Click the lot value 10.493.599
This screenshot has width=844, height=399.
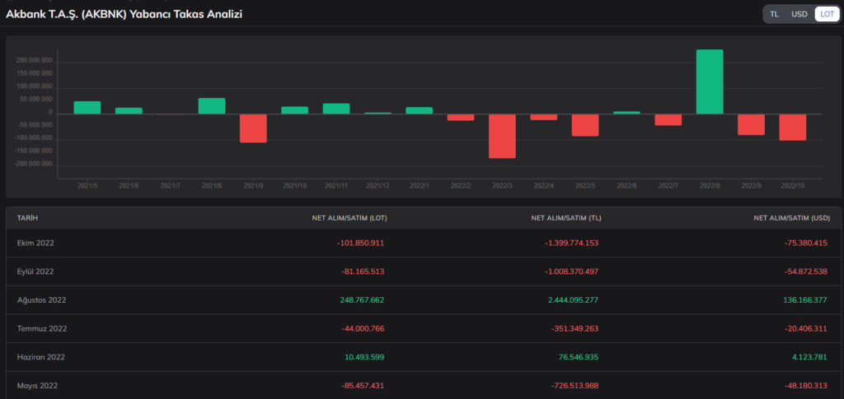363,356
